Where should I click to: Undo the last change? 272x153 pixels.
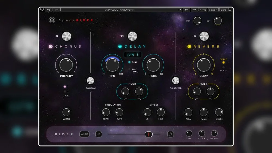click(x=48, y=10)
